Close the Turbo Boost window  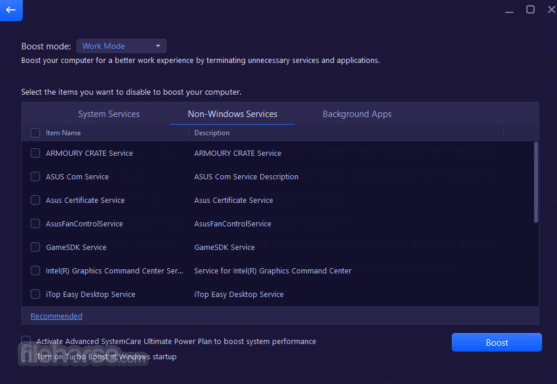pyautogui.click(x=551, y=9)
